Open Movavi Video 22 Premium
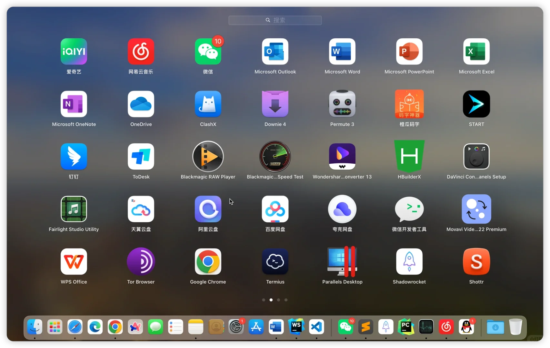Image resolution: width=550 pixels, height=348 pixels. (476, 209)
